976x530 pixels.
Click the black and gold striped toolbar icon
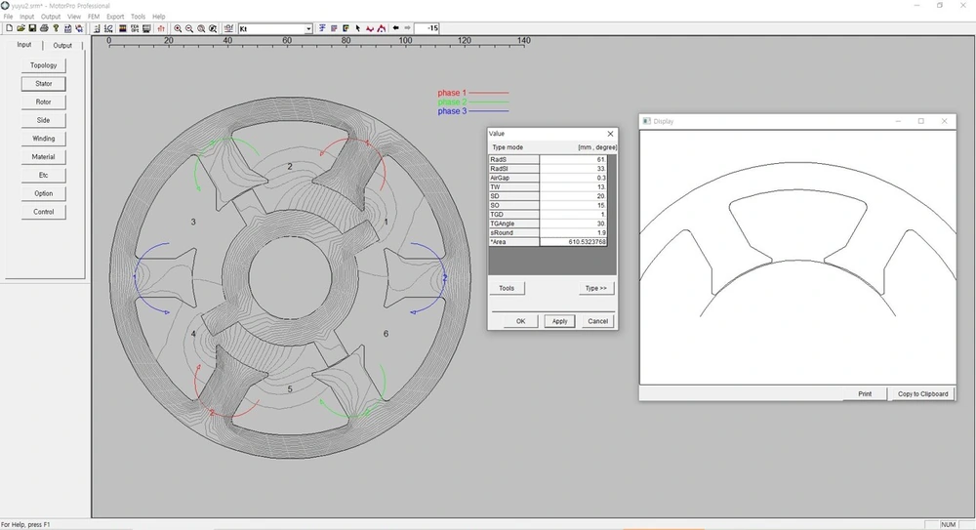coord(123,28)
